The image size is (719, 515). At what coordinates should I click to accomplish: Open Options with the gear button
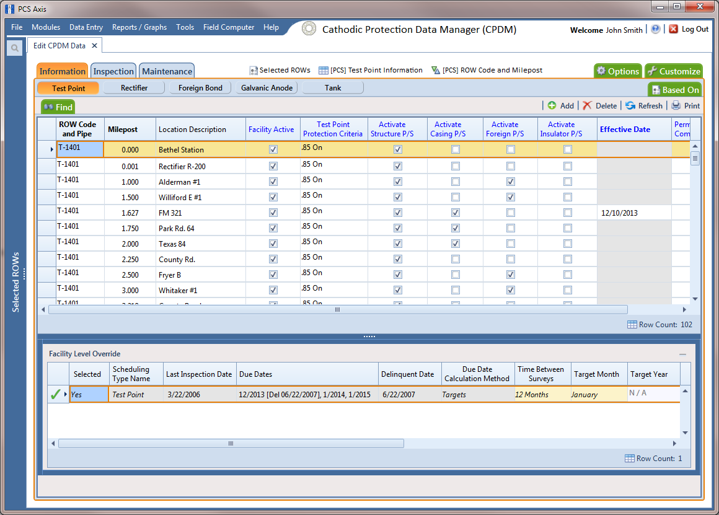(x=618, y=71)
